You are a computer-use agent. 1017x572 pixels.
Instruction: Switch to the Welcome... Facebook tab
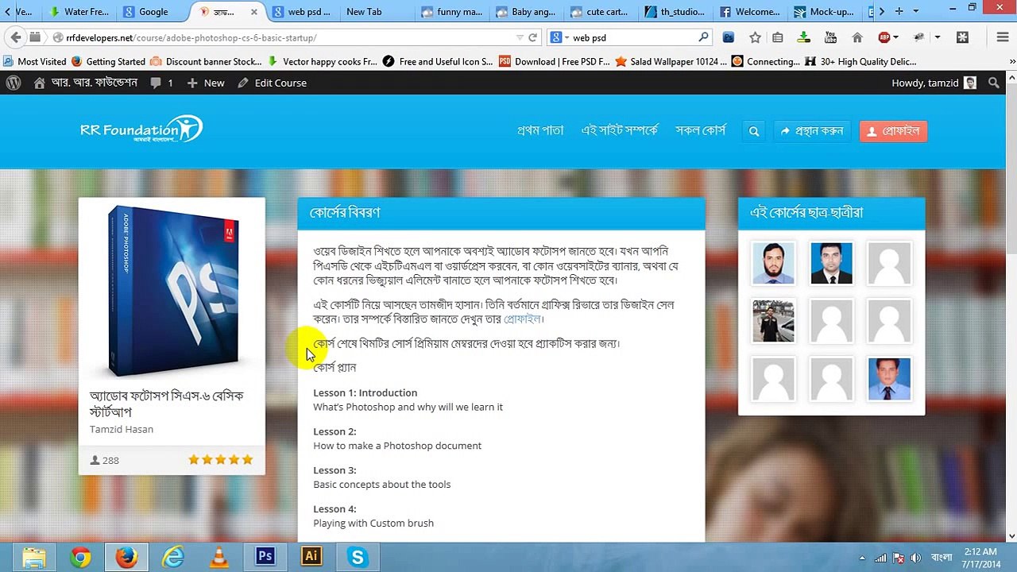[750, 12]
